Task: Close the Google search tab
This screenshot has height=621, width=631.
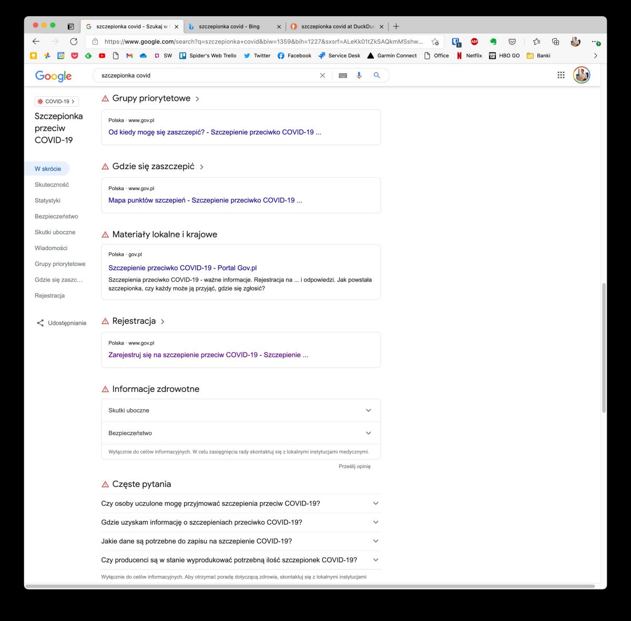Action: [x=176, y=26]
